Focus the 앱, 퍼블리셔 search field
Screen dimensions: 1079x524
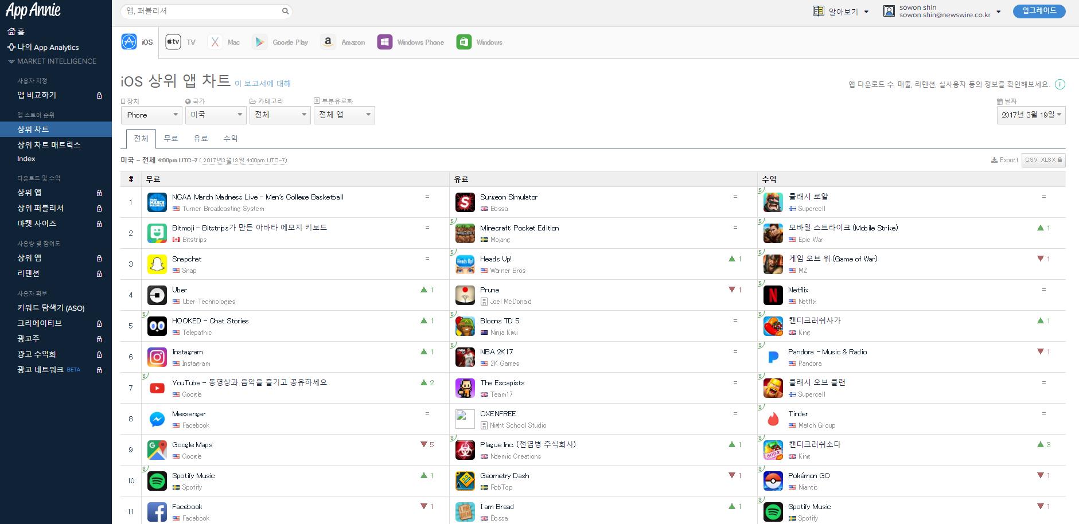[201, 11]
